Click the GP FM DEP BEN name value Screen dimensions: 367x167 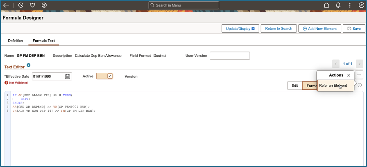point(31,56)
